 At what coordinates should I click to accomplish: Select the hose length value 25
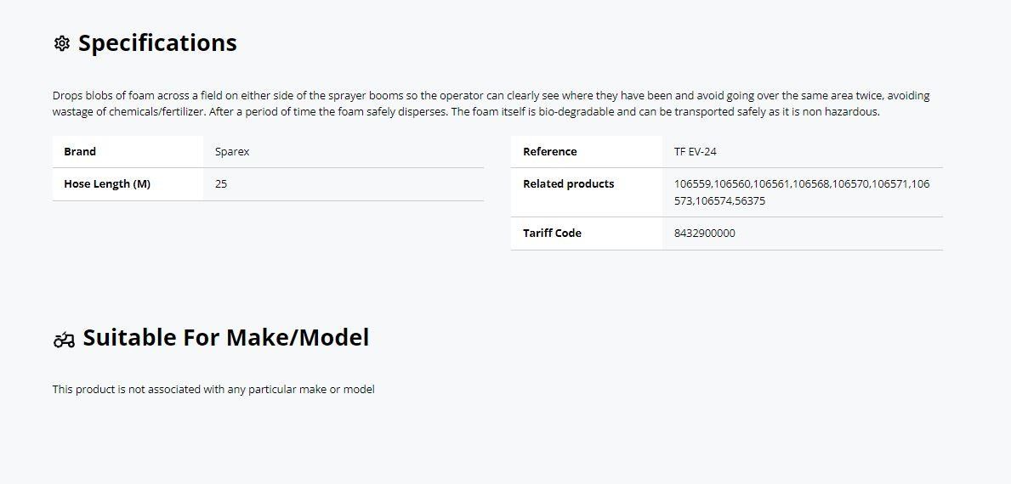click(x=221, y=184)
